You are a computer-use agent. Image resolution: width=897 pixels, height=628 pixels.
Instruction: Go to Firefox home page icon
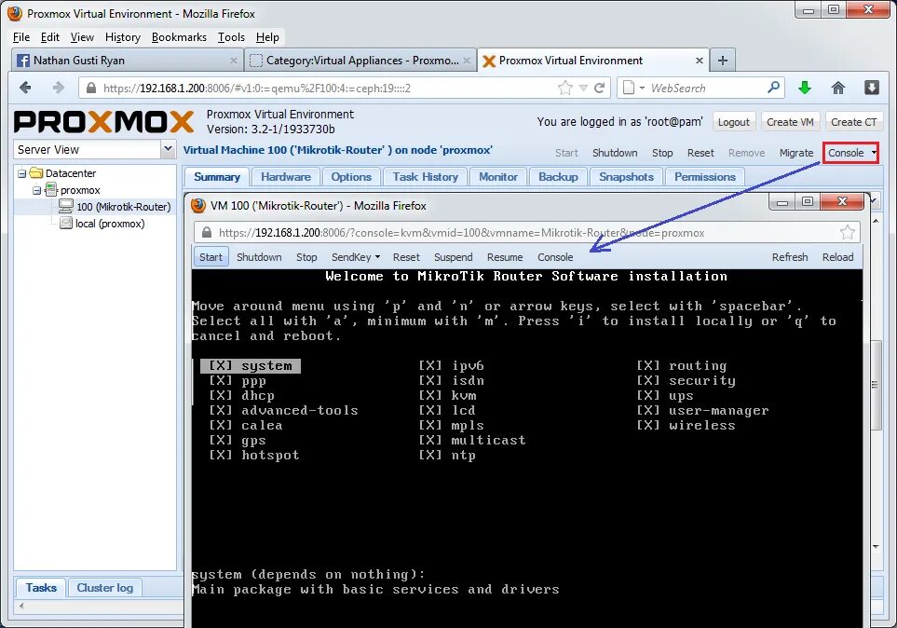tap(838, 88)
